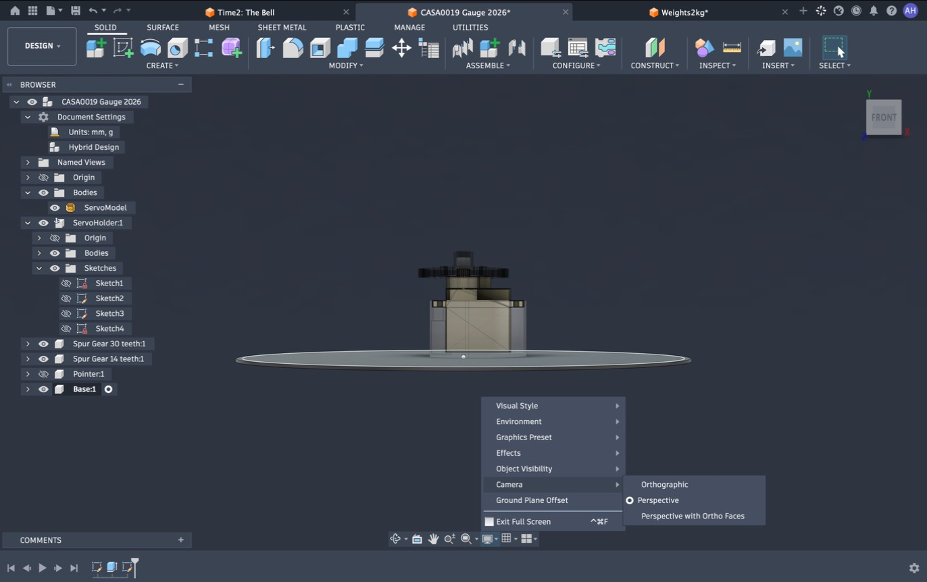Hide Spur Gear 30 teeth:1

click(43, 344)
